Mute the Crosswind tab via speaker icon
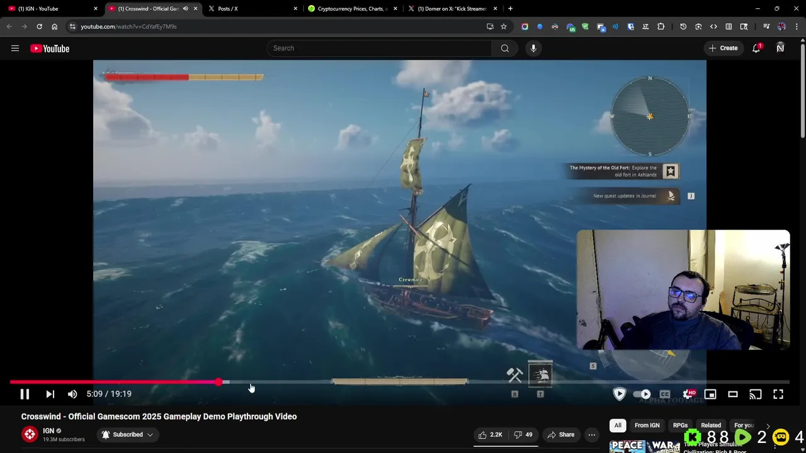This screenshot has height=453, width=806. pyautogui.click(x=185, y=9)
